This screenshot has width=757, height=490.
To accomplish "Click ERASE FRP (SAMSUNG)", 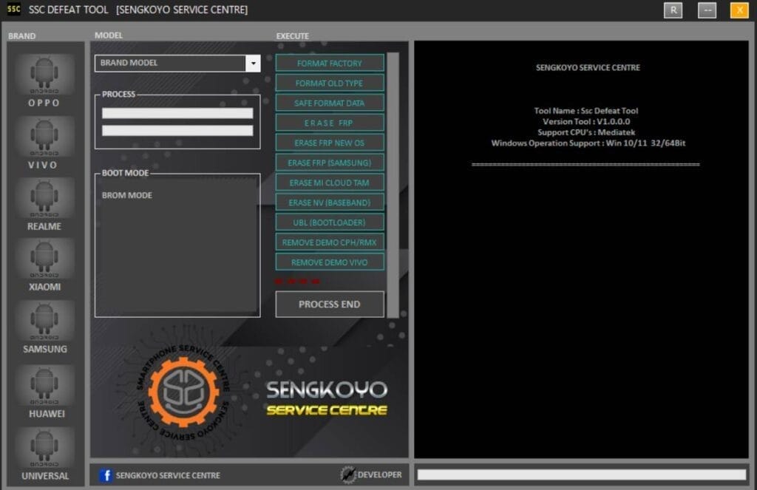I will coord(330,162).
